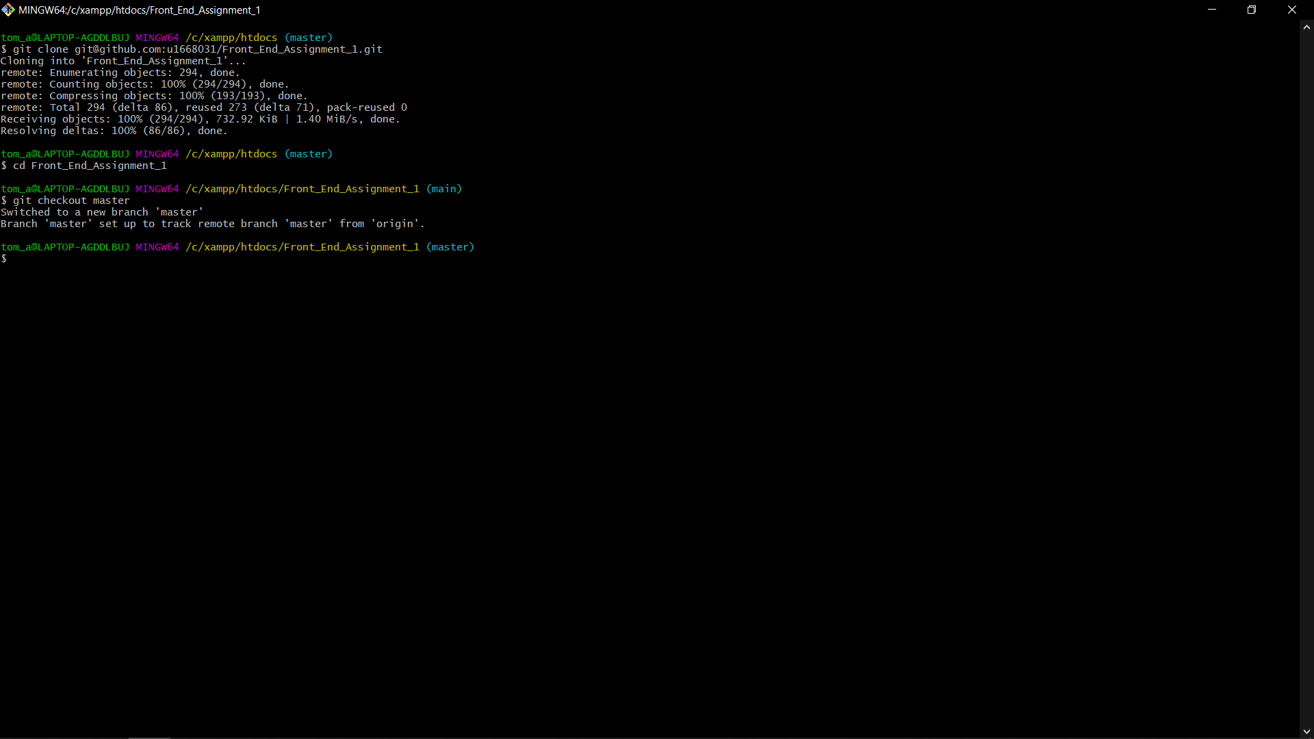The height and width of the screenshot is (739, 1314).
Task: Select the dollar-sign prompt on the last line
Action: pos(5,259)
